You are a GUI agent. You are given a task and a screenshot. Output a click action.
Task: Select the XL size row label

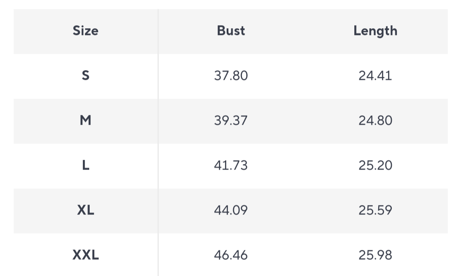click(85, 210)
